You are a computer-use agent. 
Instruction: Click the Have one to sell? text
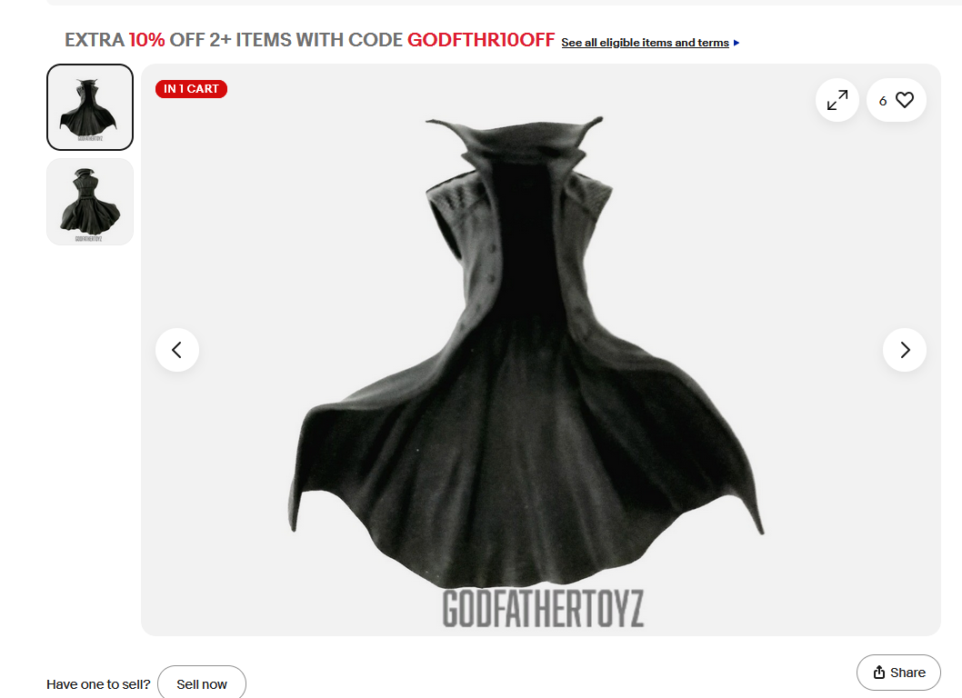click(98, 683)
